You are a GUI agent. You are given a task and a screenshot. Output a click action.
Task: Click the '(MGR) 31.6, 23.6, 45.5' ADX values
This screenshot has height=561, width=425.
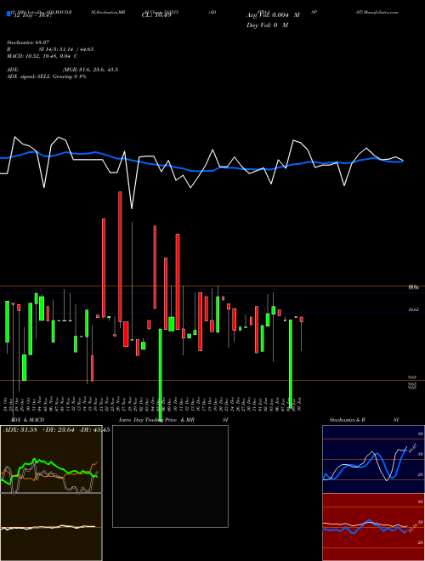pos(90,70)
